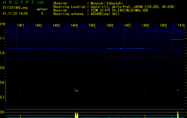Click the 1408 time marker
Screen dimensions: 187x118
(145, 25)
